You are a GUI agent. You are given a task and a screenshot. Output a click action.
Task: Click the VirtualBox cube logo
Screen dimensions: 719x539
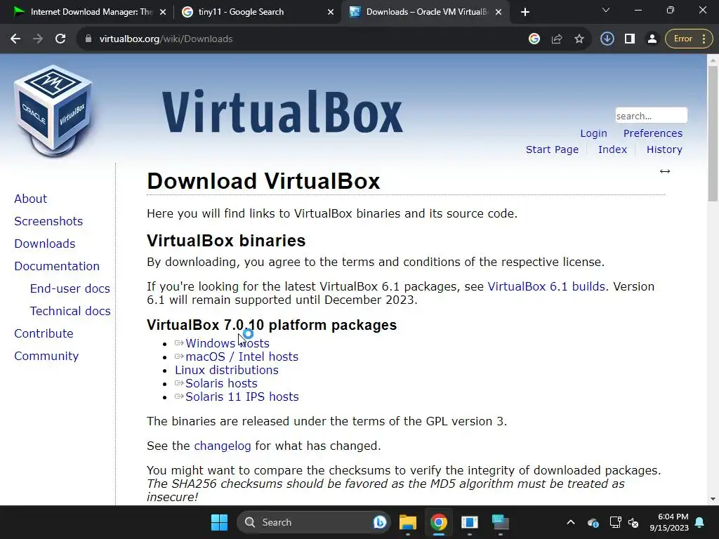point(53,110)
